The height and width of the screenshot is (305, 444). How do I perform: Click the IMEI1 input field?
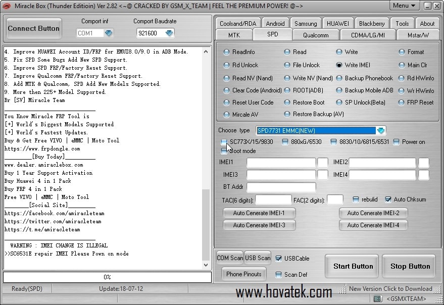(281, 163)
